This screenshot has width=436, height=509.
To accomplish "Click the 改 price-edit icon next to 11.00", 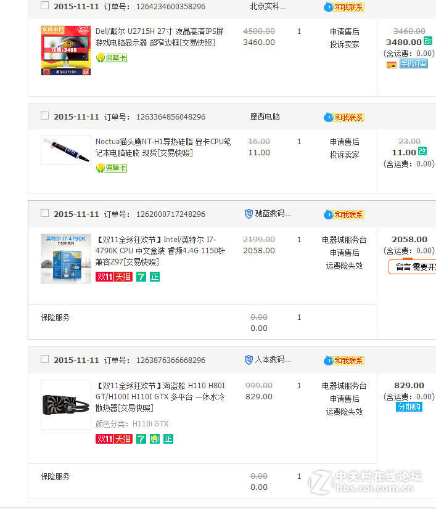I will tap(422, 151).
